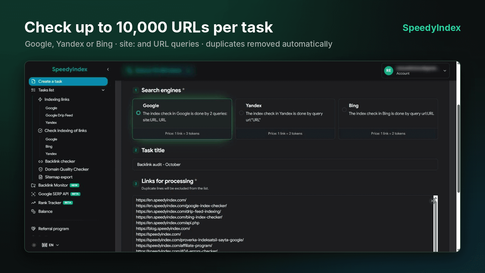
Task: Click 'Price: 1 link = 3 tokens' text
Action: 182,133
